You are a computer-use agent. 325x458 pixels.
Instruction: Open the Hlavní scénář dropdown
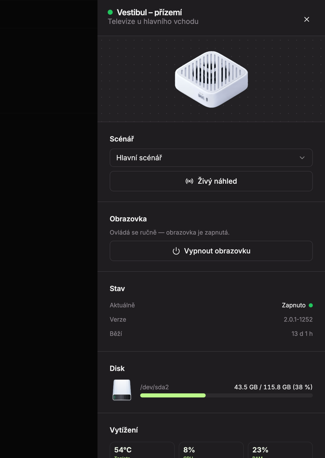click(x=211, y=158)
